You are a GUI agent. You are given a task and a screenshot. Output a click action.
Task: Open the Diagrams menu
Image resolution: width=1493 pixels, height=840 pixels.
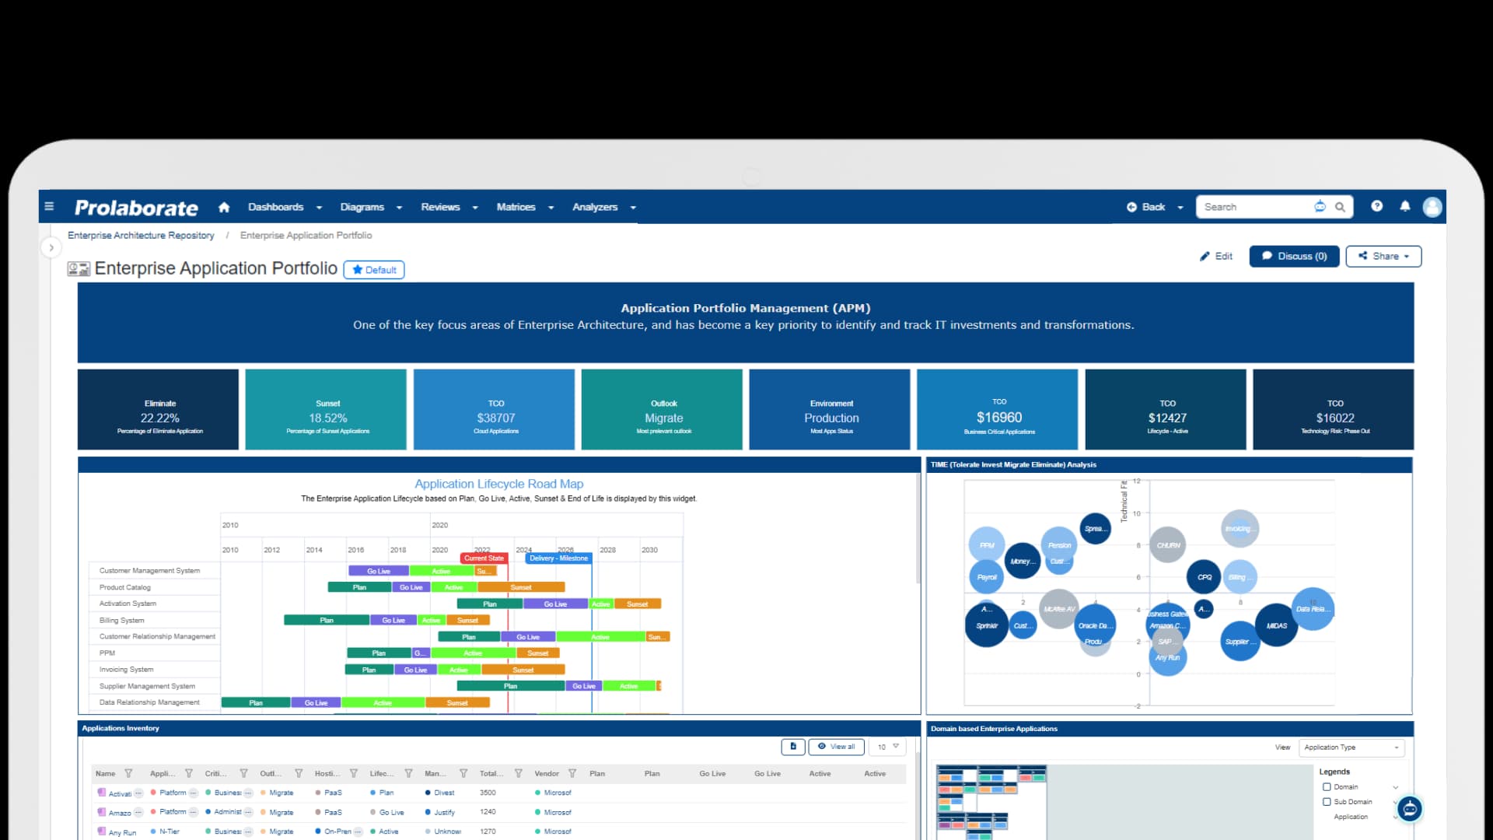click(x=371, y=207)
